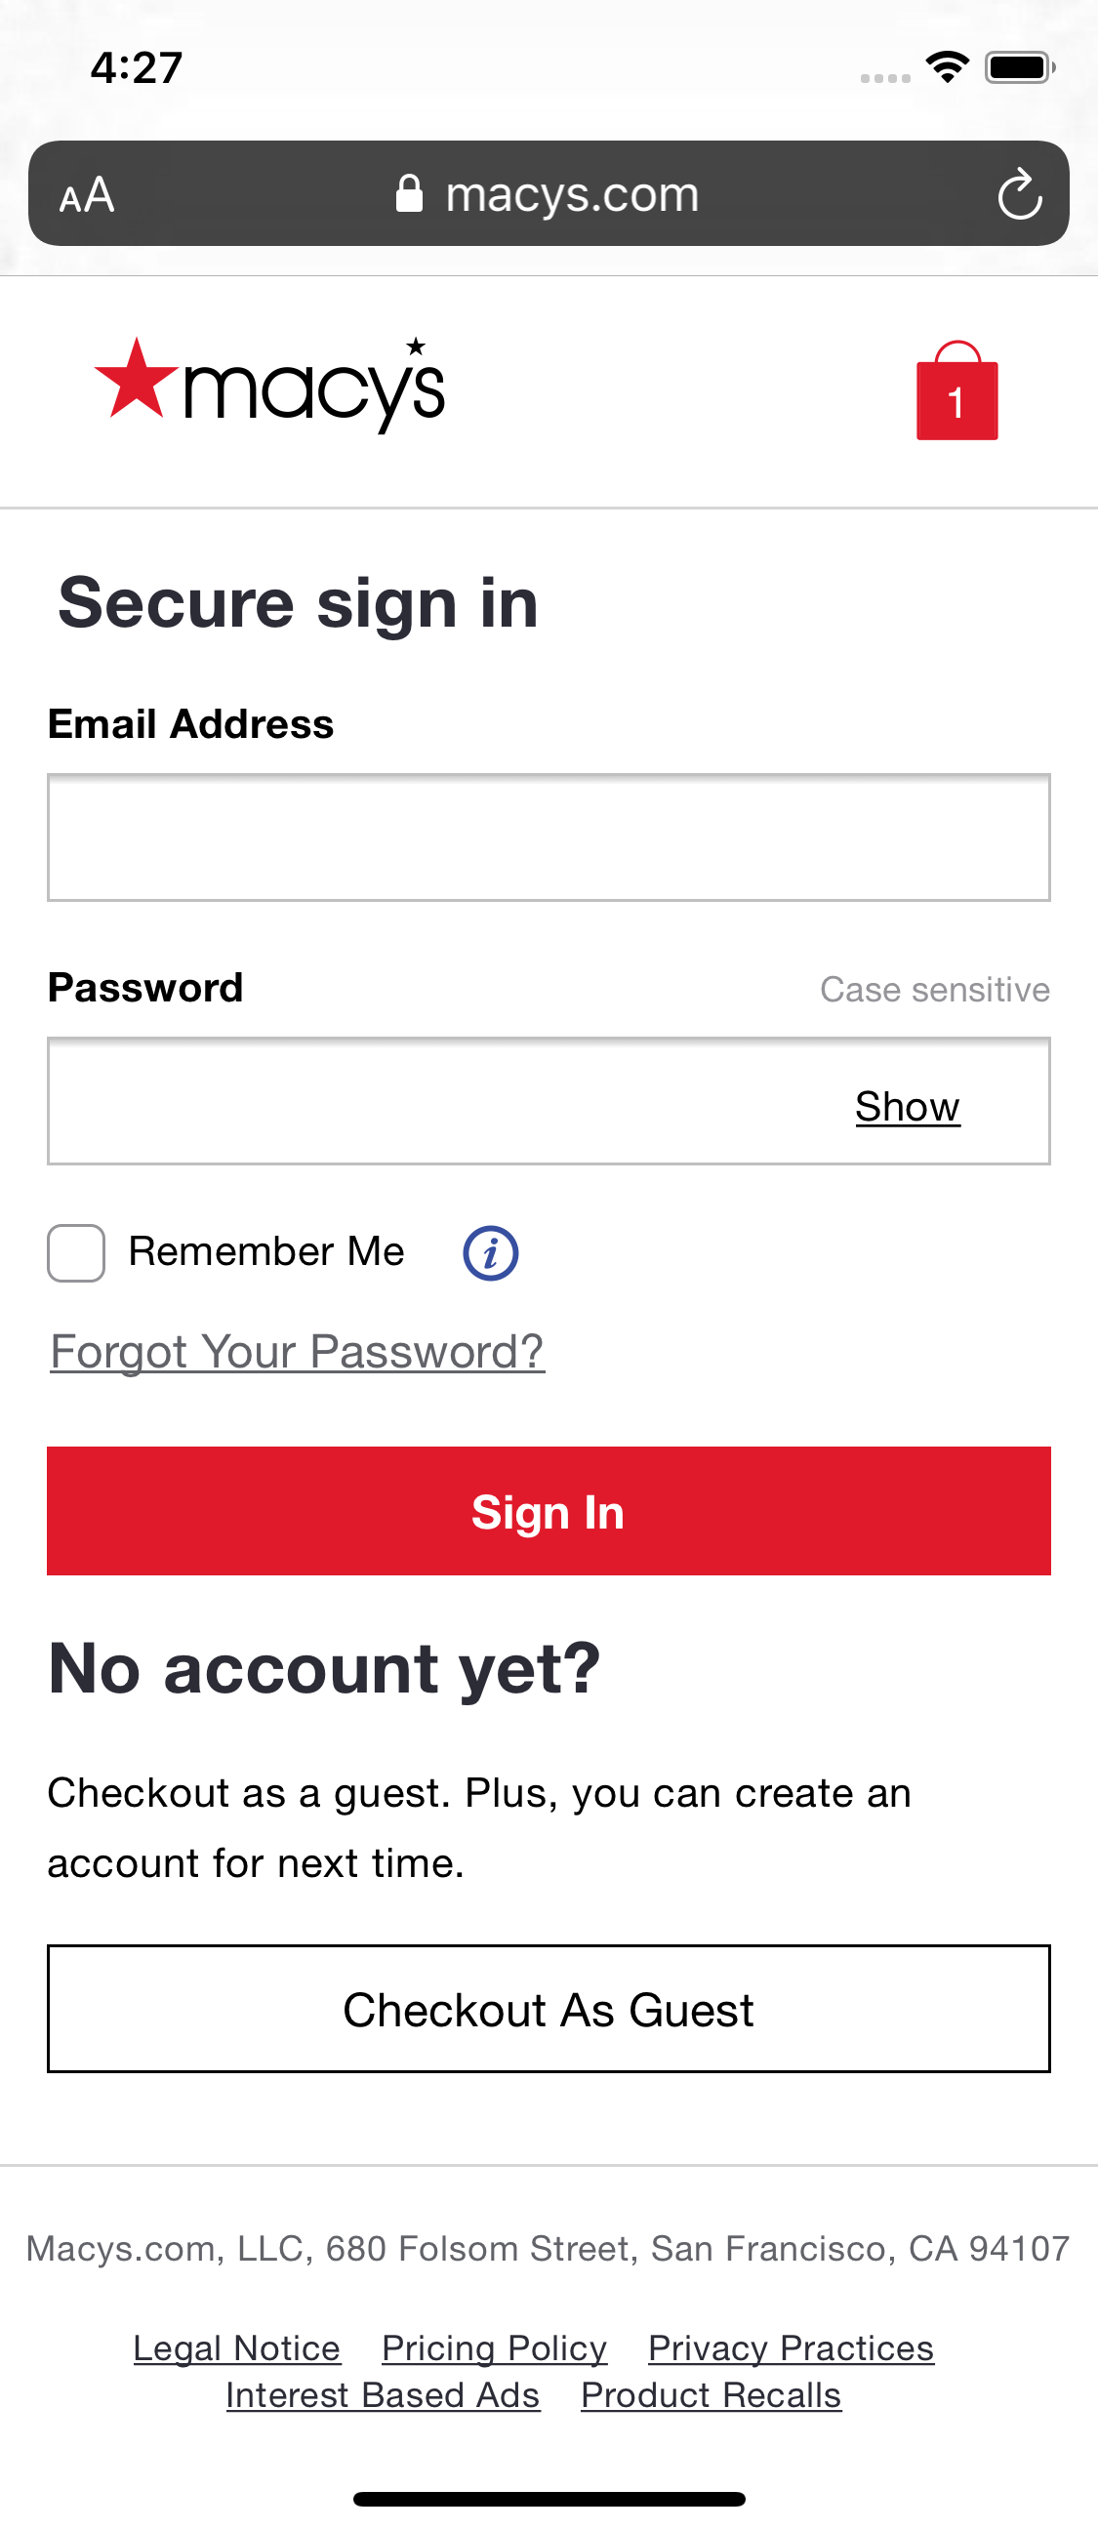Enable the Remember Me checkbox
This screenshot has height=2530, width=1098.
[x=74, y=1251]
